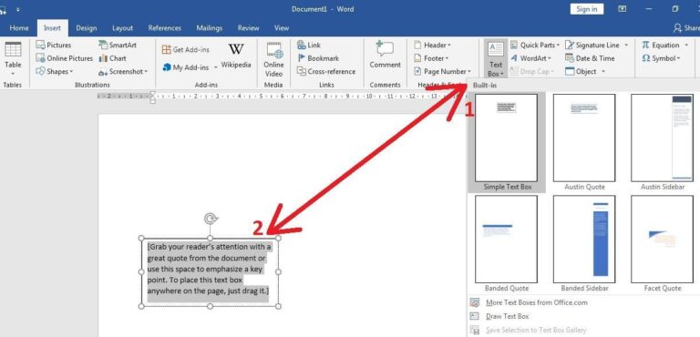Add a new Comment
The height and width of the screenshot is (337, 700).
coord(385,56)
